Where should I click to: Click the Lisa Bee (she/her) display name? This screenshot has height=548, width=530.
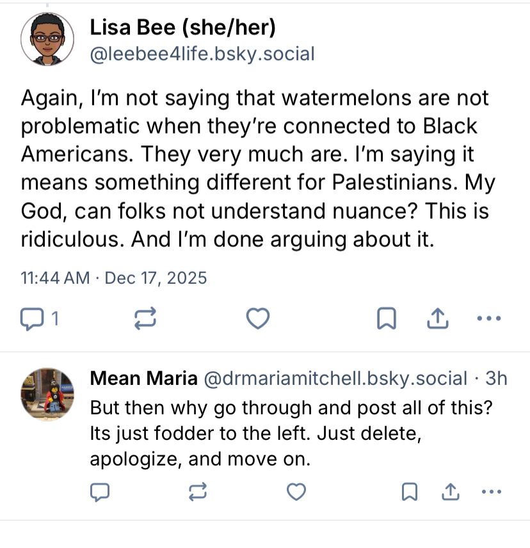click(x=182, y=27)
